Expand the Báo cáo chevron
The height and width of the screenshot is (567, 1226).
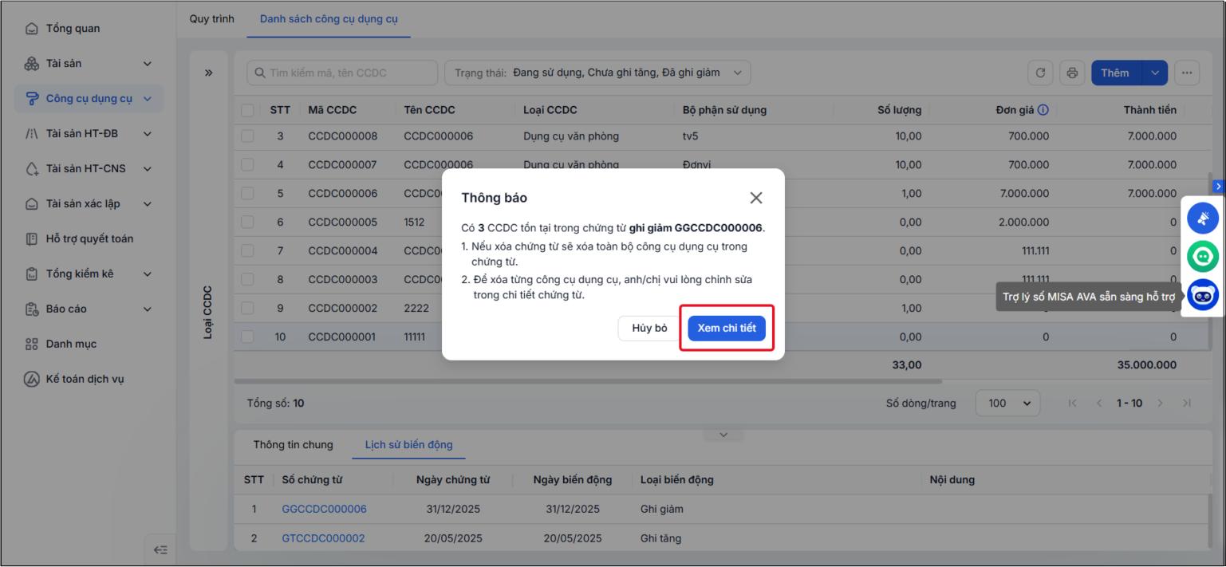147,309
